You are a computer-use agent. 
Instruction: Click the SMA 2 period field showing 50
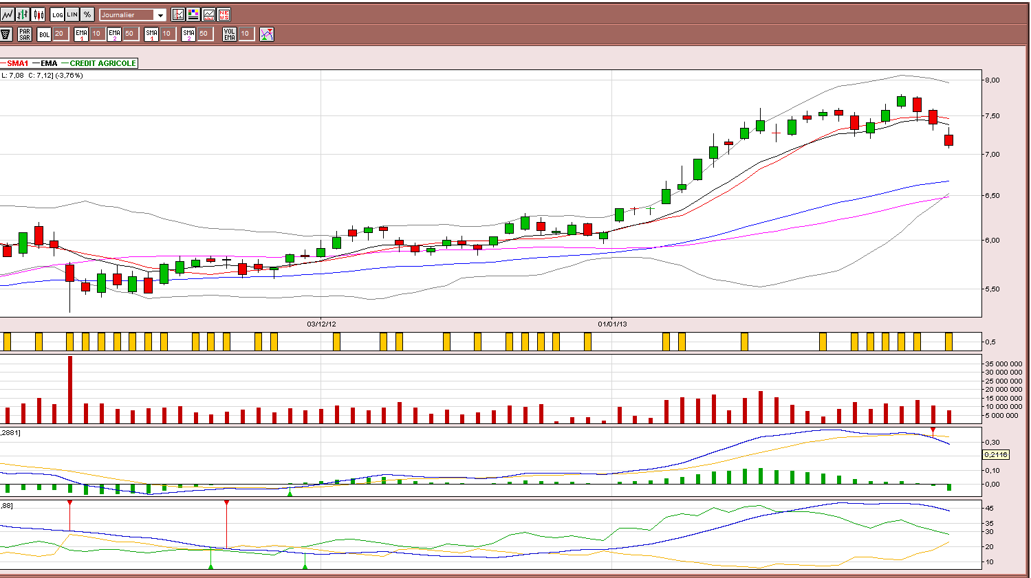pyautogui.click(x=204, y=34)
